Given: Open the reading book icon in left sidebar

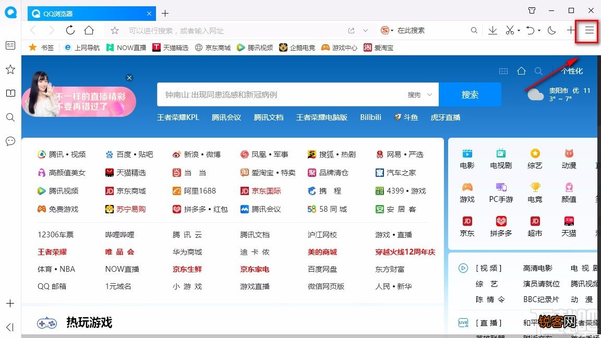Looking at the screenshot, I should pos(10,93).
